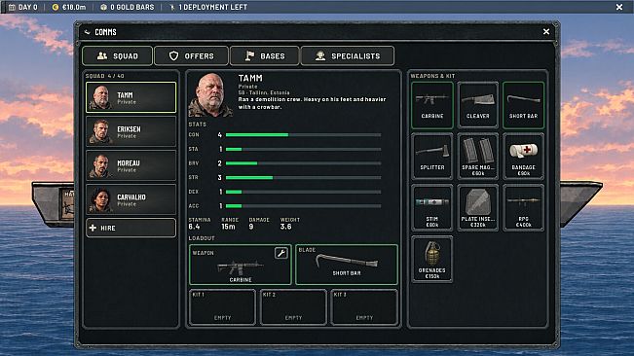Viewport: 634px width, 356px height.
Task: Click the 0 Gold Bars indicator
Action: pyautogui.click(x=127, y=7)
